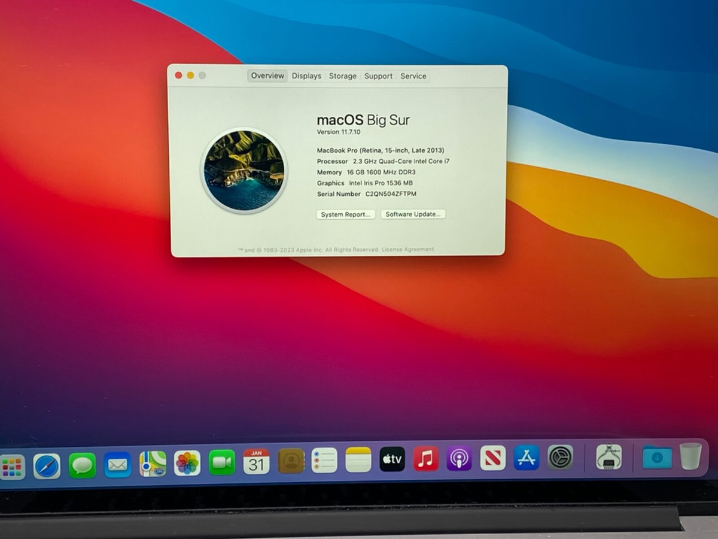Launch App Store from Dock
This screenshot has height=539, width=718.
coord(527,458)
